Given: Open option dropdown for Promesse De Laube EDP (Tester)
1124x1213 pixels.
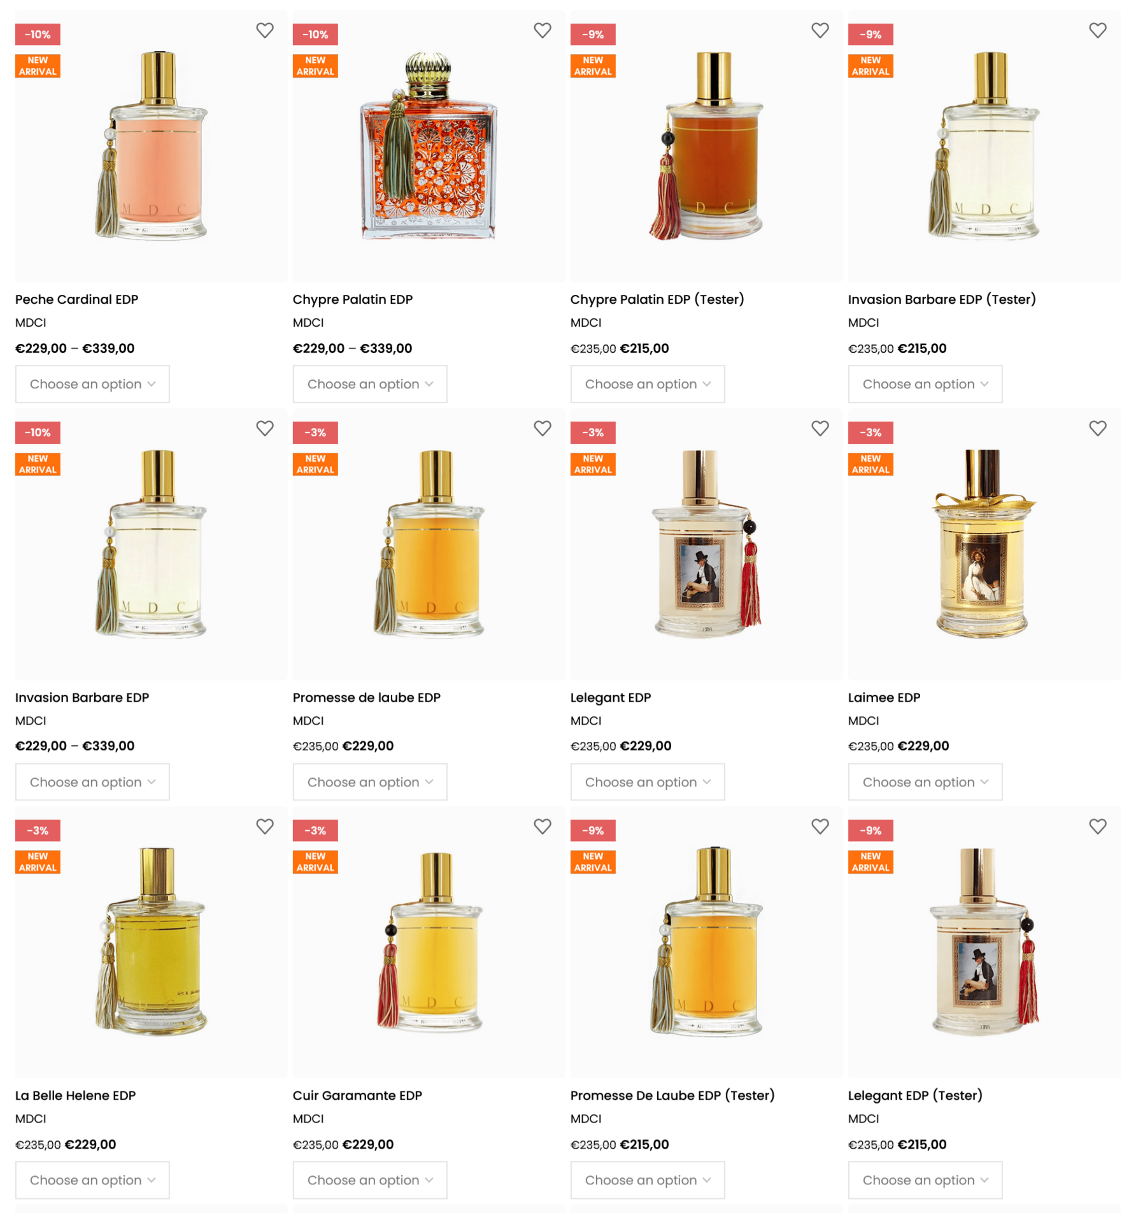Looking at the screenshot, I should (648, 1180).
